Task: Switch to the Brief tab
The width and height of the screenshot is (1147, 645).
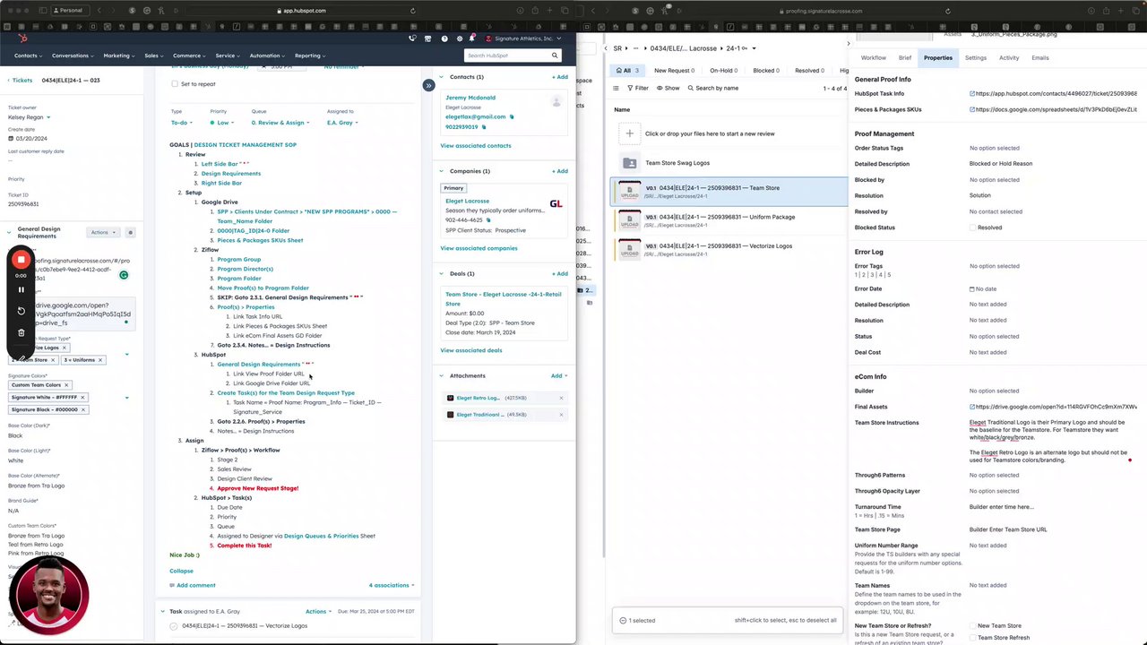Action: [905, 58]
